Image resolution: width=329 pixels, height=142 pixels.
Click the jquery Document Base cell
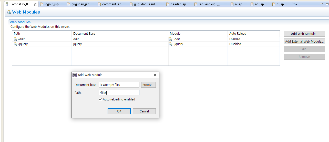point(120,44)
